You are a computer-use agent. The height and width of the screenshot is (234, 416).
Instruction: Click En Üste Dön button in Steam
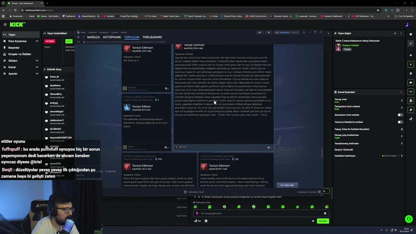pyautogui.click(x=287, y=185)
